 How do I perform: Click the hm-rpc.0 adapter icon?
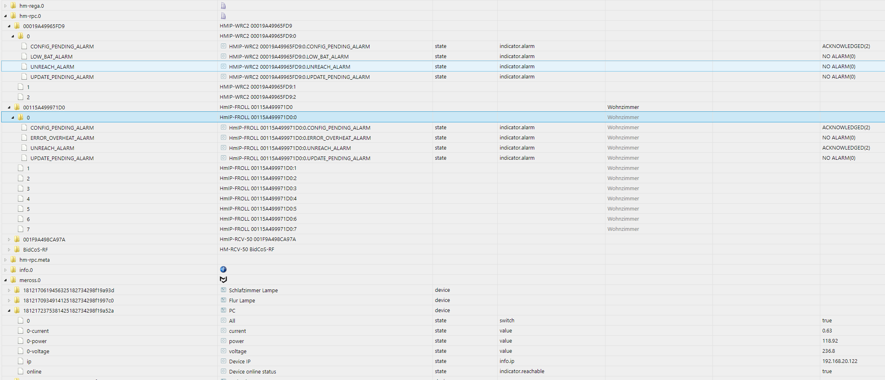coord(223,16)
